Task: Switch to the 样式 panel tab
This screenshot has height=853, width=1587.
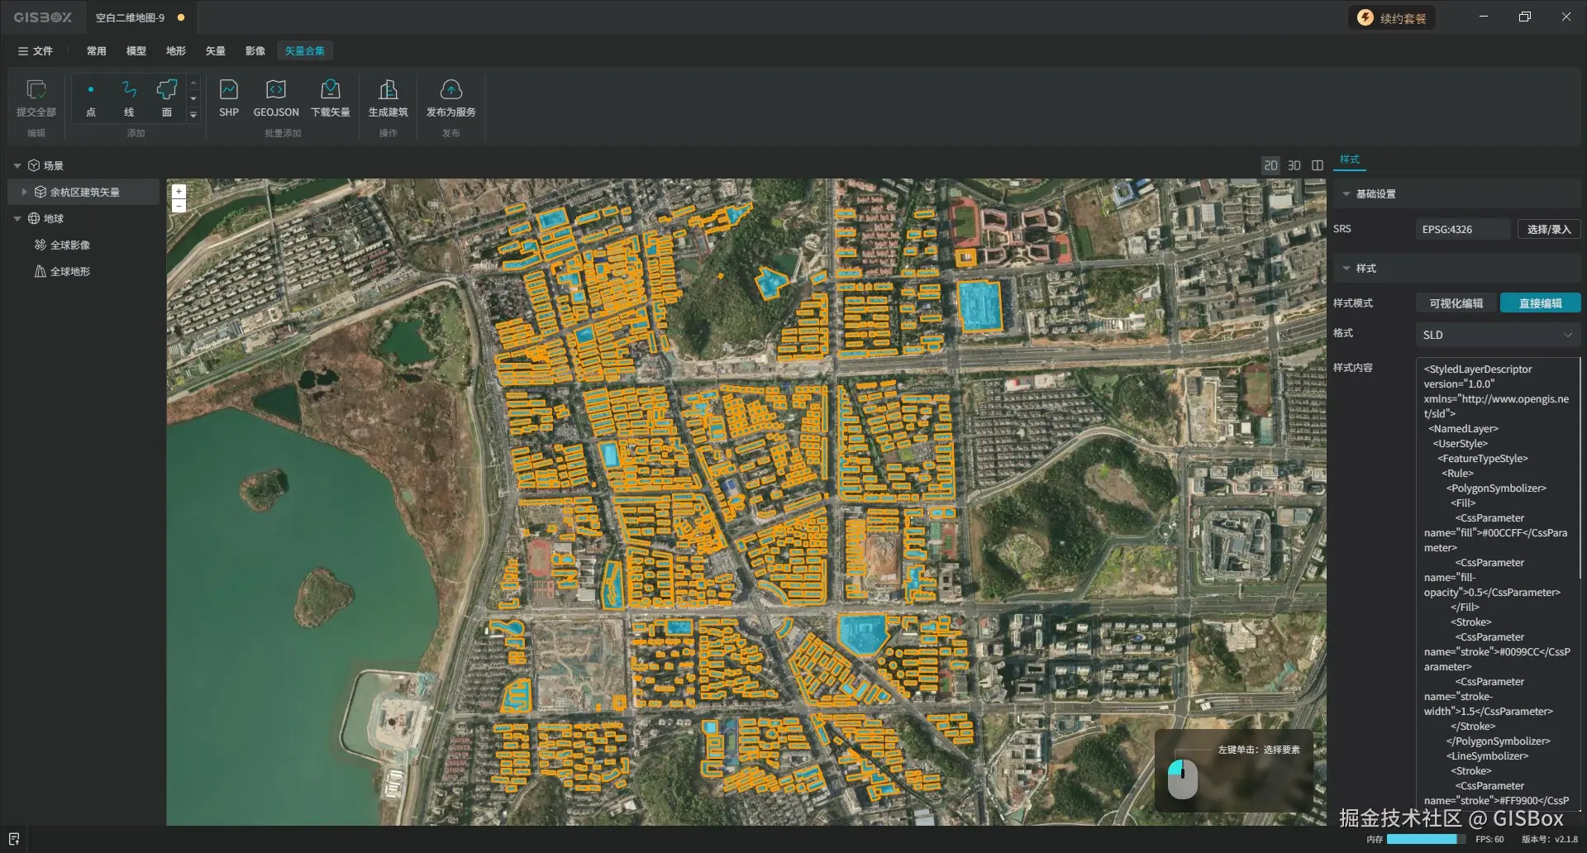Action: coord(1350,160)
